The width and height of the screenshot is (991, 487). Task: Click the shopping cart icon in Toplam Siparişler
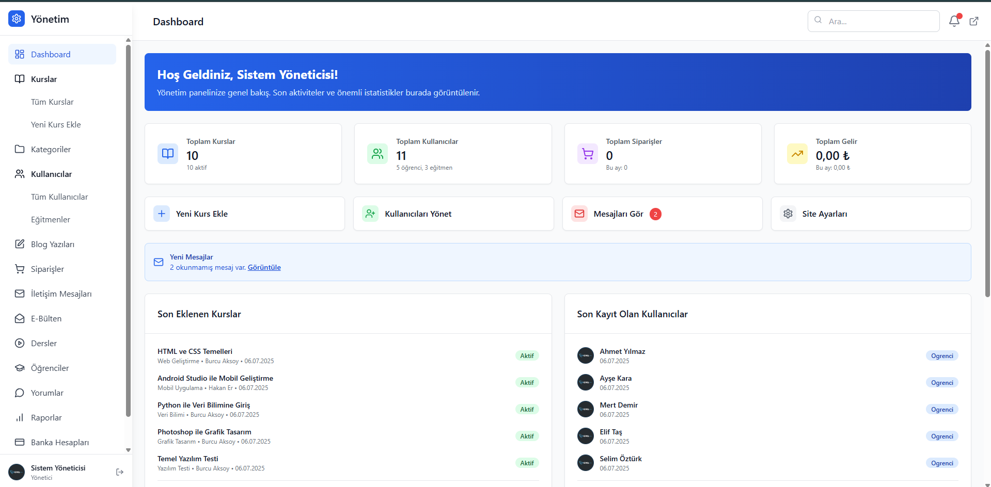point(587,154)
